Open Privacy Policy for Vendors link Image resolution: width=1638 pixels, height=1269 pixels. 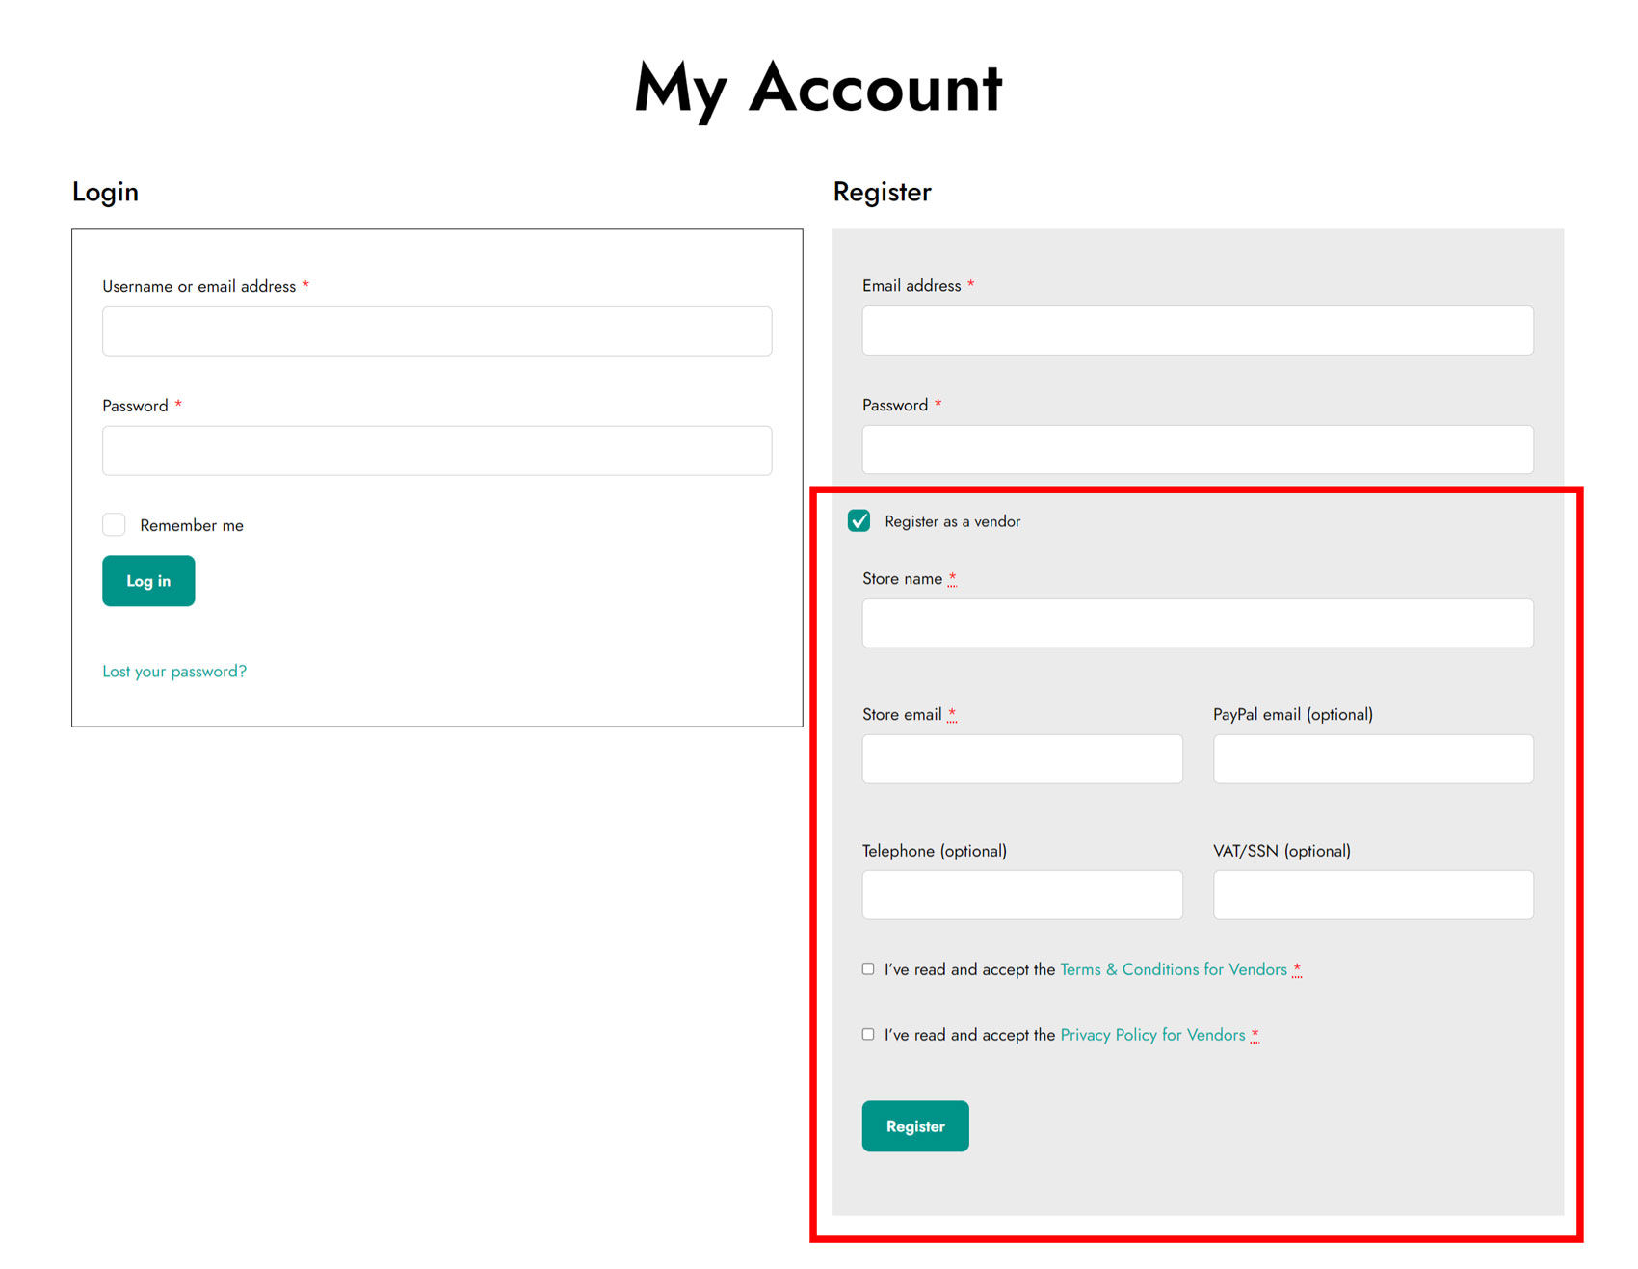click(x=1152, y=1036)
